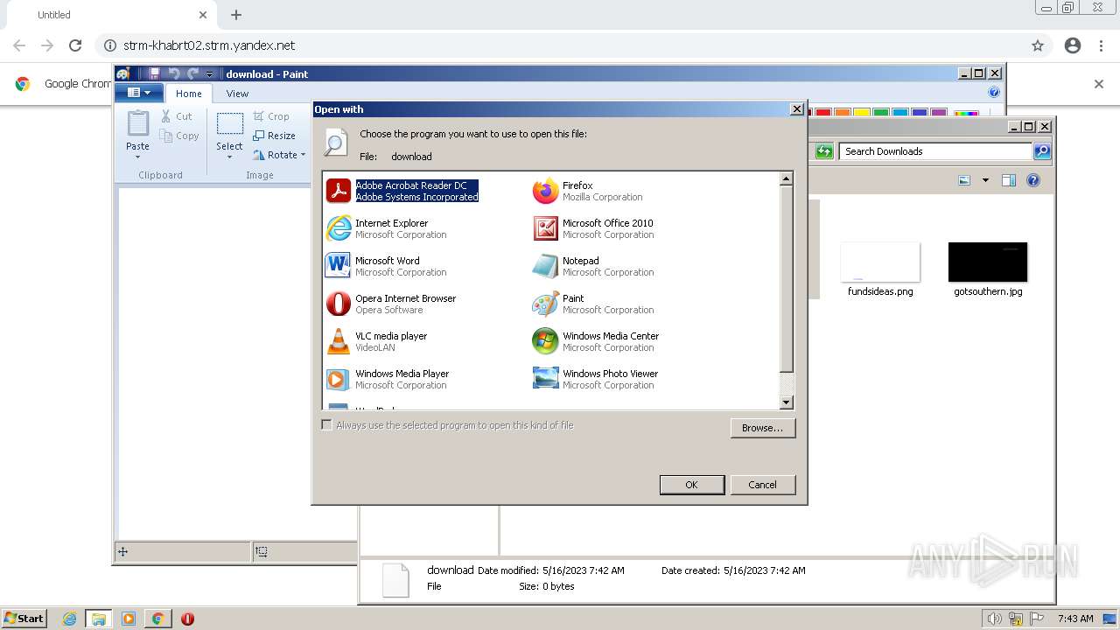Dismiss the Google Chrome notification bar
The width and height of the screenshot is (1120, 630).
pyautogui.click(x=1099, y=84)
